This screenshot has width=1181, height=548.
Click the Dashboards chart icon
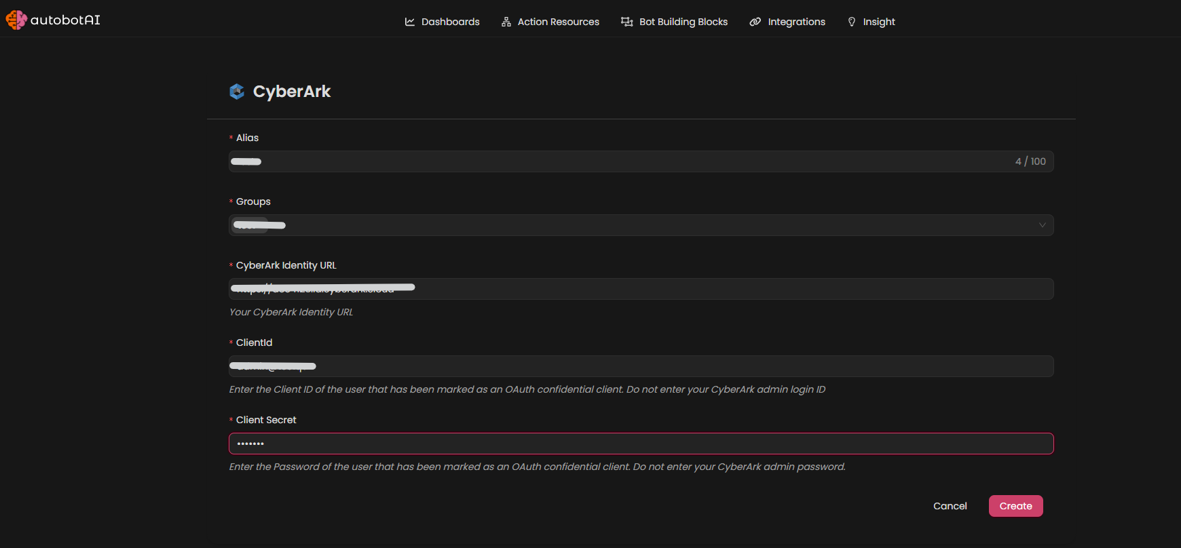pyautogui.click(x=410, y=22)
